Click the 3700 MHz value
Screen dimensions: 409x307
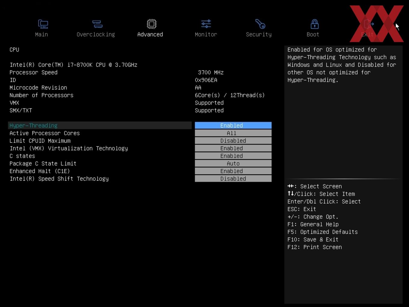pyautogui.click(x=211, y=73)
